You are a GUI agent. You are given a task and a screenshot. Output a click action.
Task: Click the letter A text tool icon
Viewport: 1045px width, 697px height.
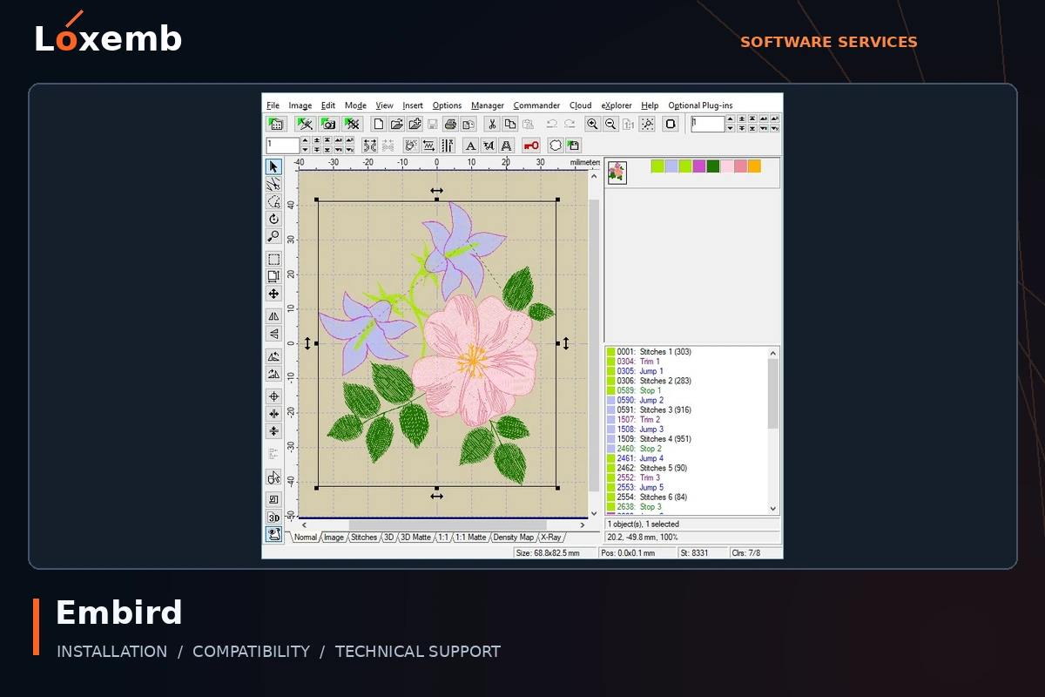470,145
